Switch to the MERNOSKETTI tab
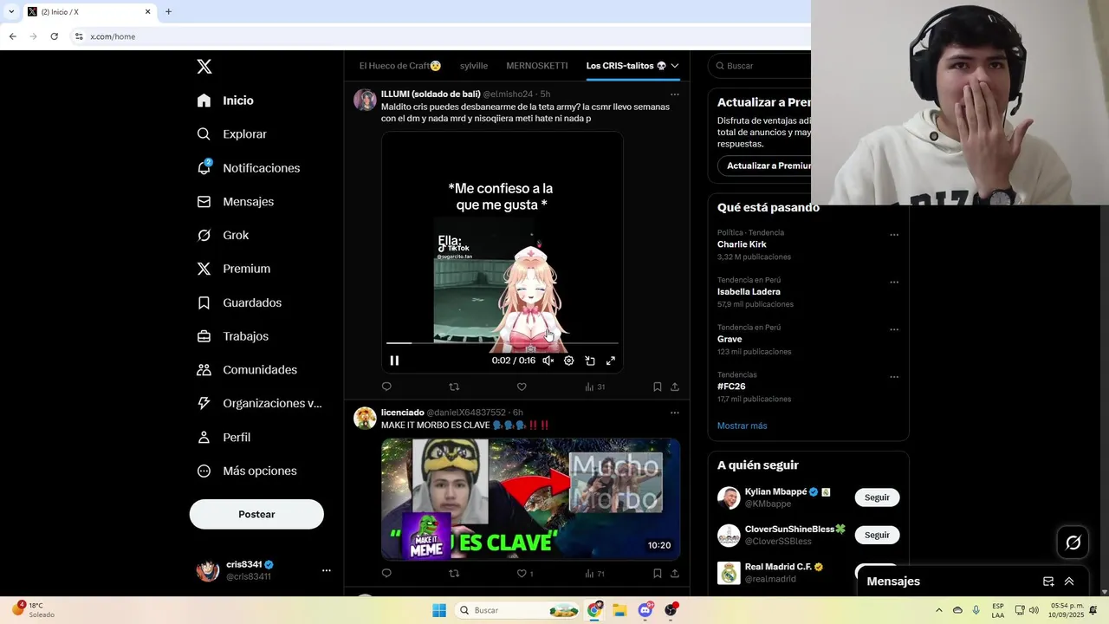The width and height of the screenshot is (1109, 624). pos(537,66)
